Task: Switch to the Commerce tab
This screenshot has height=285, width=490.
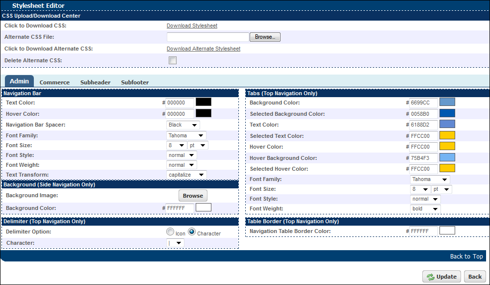Action: (54, 82)
